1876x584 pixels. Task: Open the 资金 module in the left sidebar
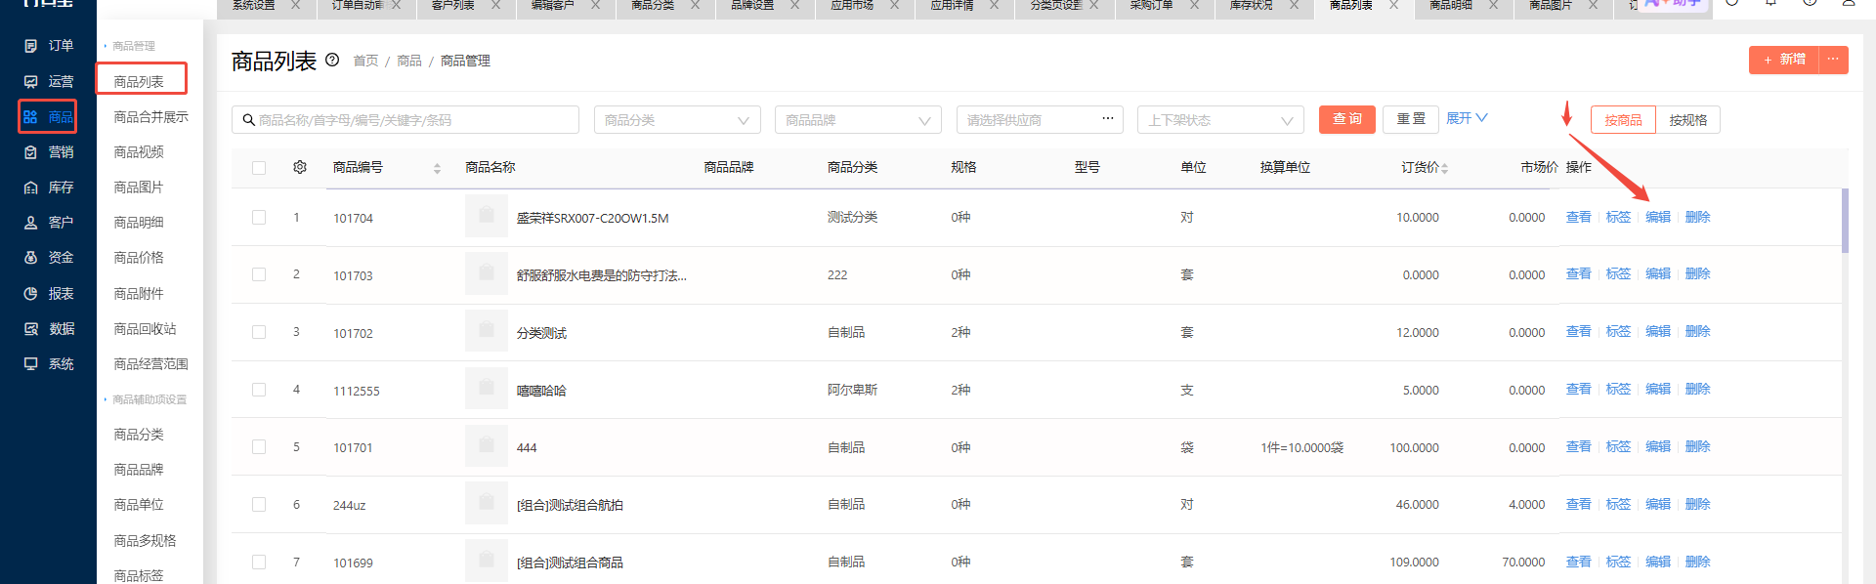(x=49, y=257)
